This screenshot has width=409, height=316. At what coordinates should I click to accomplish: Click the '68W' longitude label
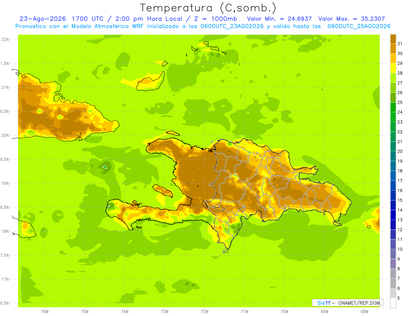364,311
